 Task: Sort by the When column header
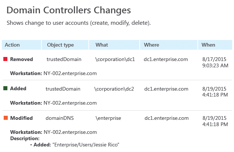click(x=215, y=45)
